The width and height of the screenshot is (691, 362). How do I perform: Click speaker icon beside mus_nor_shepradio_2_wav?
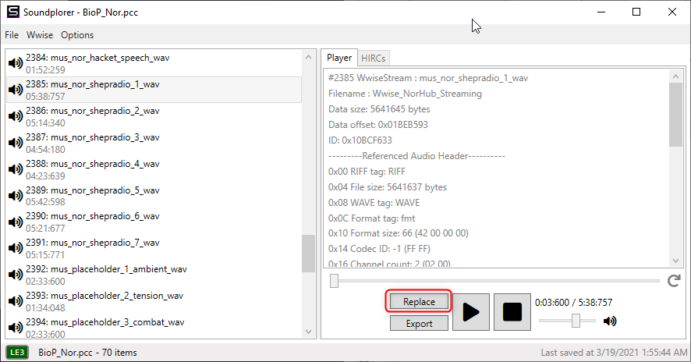(16, 116)
